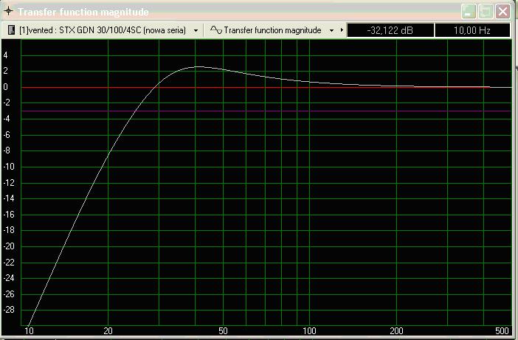Click the small right-pointing arrow next to graph dropdown
518x340 pixels.
tap(342, 30)
